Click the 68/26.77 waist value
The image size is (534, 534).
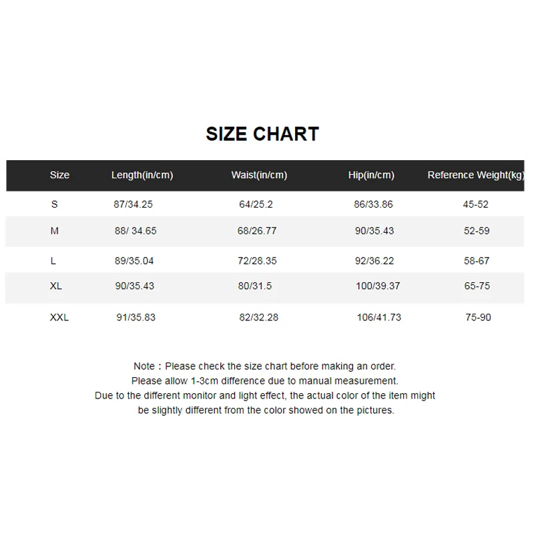257,231
